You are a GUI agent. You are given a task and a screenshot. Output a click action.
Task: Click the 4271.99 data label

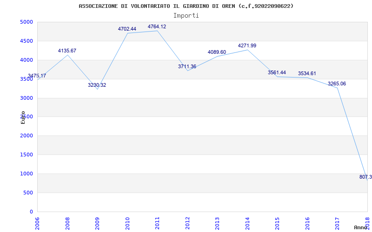[247, 45]
